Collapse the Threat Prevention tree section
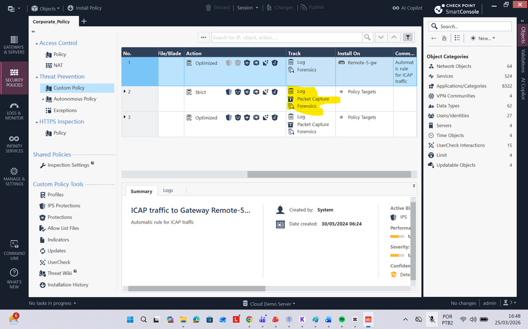The image size is (528, 329). (x=36, y=78)
